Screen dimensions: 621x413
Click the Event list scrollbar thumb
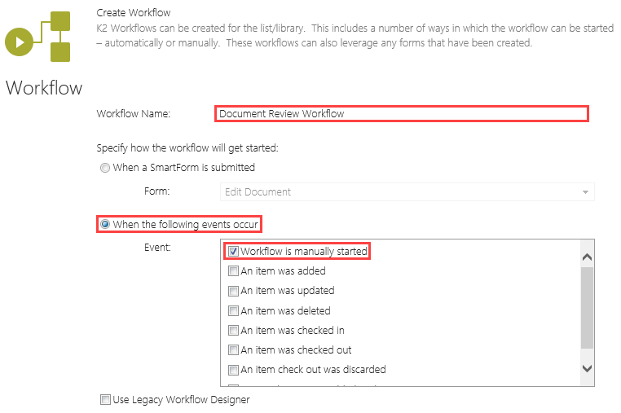point(587,308)
